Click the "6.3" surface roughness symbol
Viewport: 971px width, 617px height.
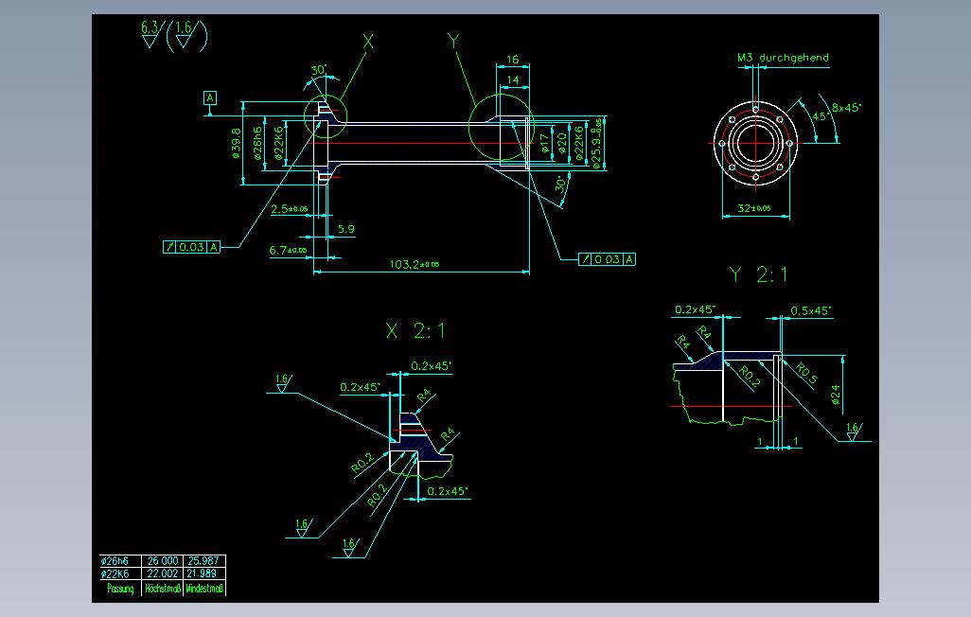point(150,34)
